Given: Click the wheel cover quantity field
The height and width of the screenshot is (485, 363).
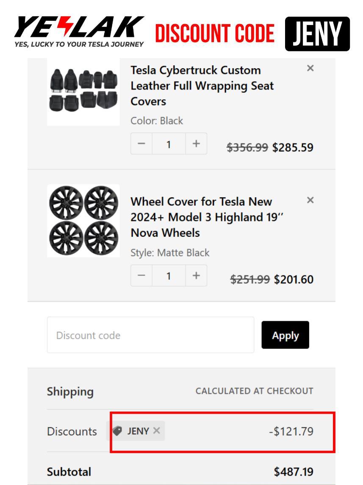Looking at the screenshot, I should click(169, 276).
